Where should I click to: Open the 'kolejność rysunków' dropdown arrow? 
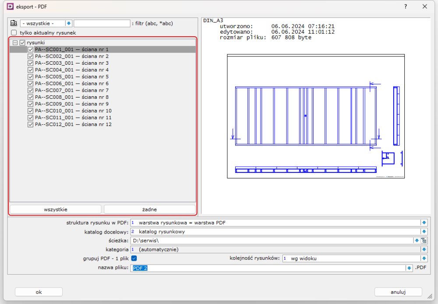(x=424, y=258)
